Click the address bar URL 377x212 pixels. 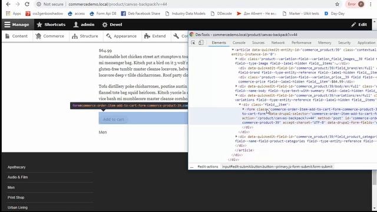(x=118, y=4)
